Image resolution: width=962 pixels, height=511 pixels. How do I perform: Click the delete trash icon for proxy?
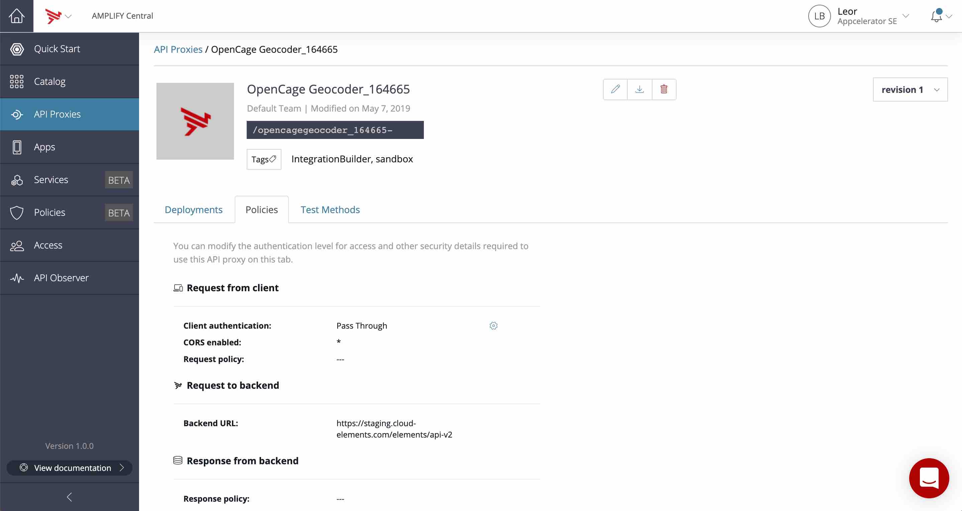tap(664, 89)
